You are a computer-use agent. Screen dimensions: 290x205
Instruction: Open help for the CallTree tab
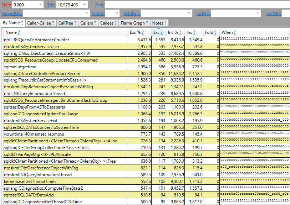[x=75, y=23]
